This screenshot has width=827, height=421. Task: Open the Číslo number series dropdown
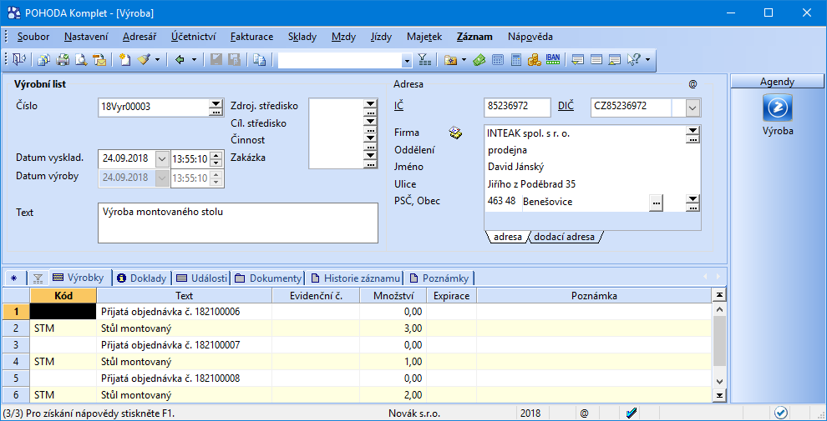coord(216,104)
